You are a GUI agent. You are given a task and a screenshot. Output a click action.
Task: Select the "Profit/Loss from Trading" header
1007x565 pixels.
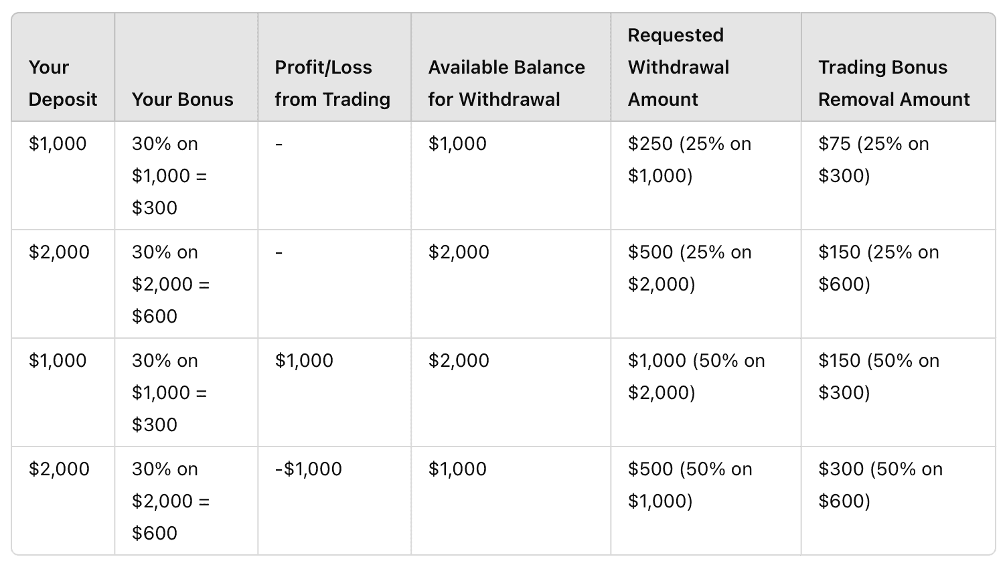[332, 83]
